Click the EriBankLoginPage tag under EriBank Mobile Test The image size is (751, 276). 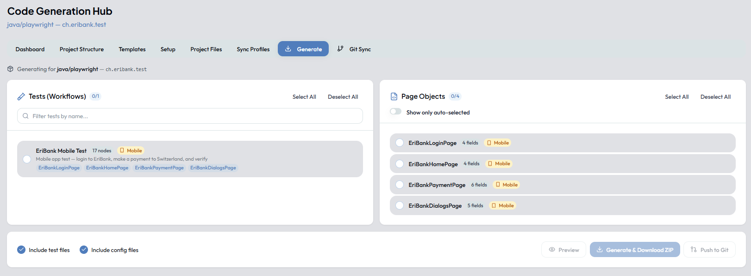pyautogui.click(x=59, y=168)
